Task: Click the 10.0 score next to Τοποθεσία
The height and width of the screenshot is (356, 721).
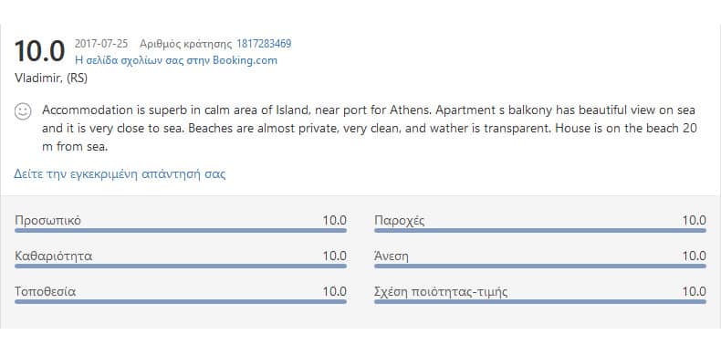Action: pyautogui.click(x=334, y=292)
